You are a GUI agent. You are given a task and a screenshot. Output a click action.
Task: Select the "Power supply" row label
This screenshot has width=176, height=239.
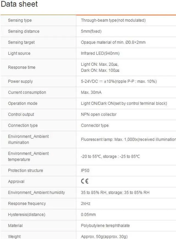click(20, 81)
